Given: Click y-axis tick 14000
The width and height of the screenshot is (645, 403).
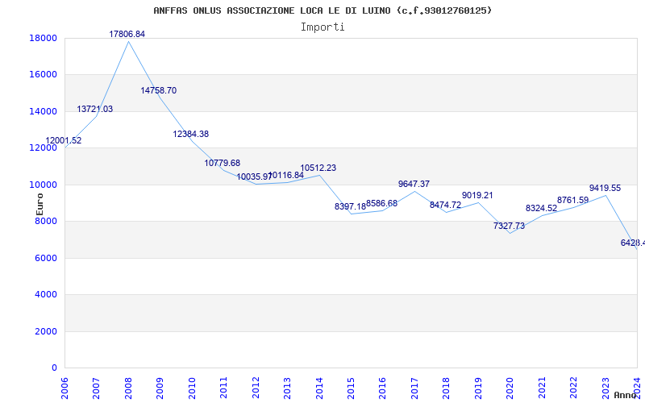Looking at the screenshot, I should (44, 111).
